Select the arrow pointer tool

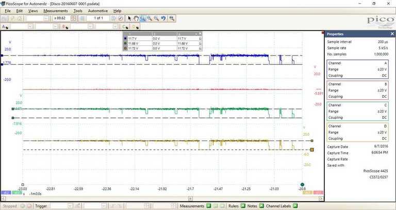[x=130, y=18]
